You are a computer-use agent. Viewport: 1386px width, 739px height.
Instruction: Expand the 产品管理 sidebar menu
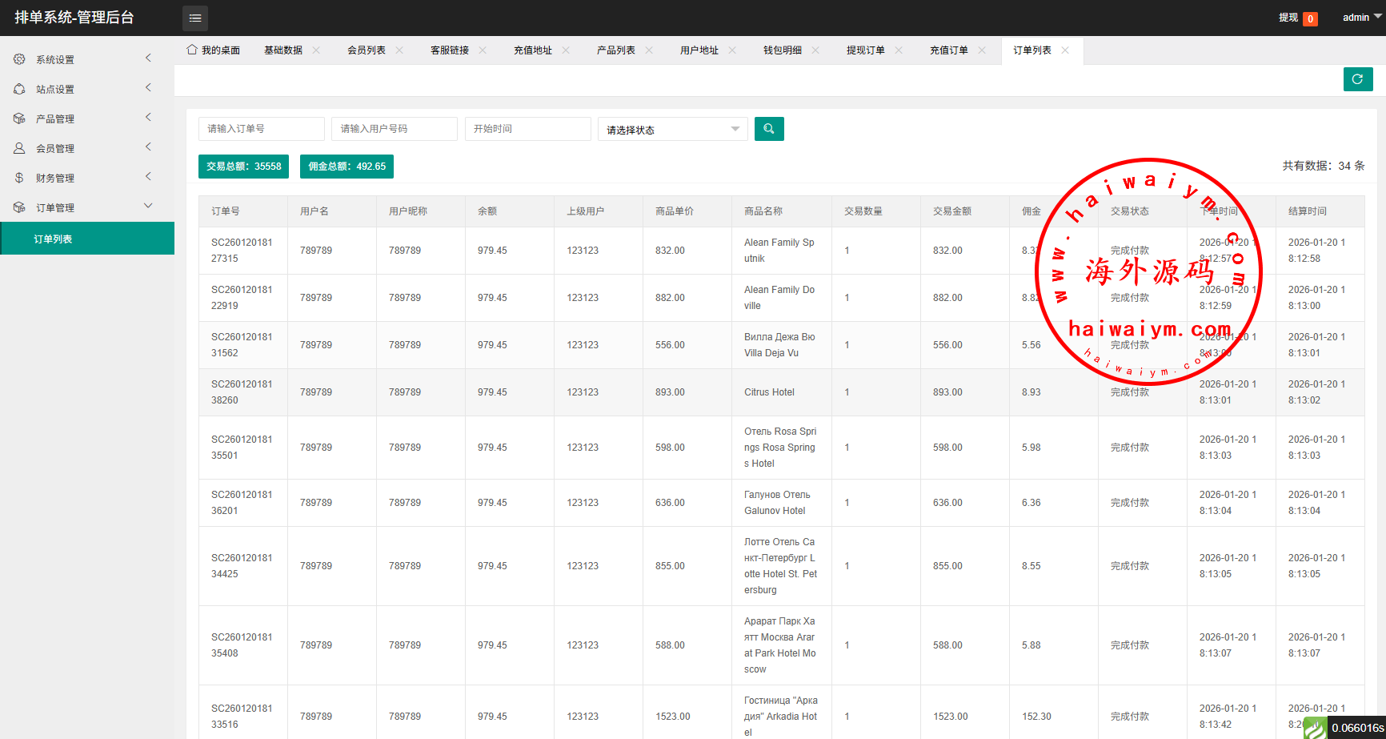click(86, 118)
